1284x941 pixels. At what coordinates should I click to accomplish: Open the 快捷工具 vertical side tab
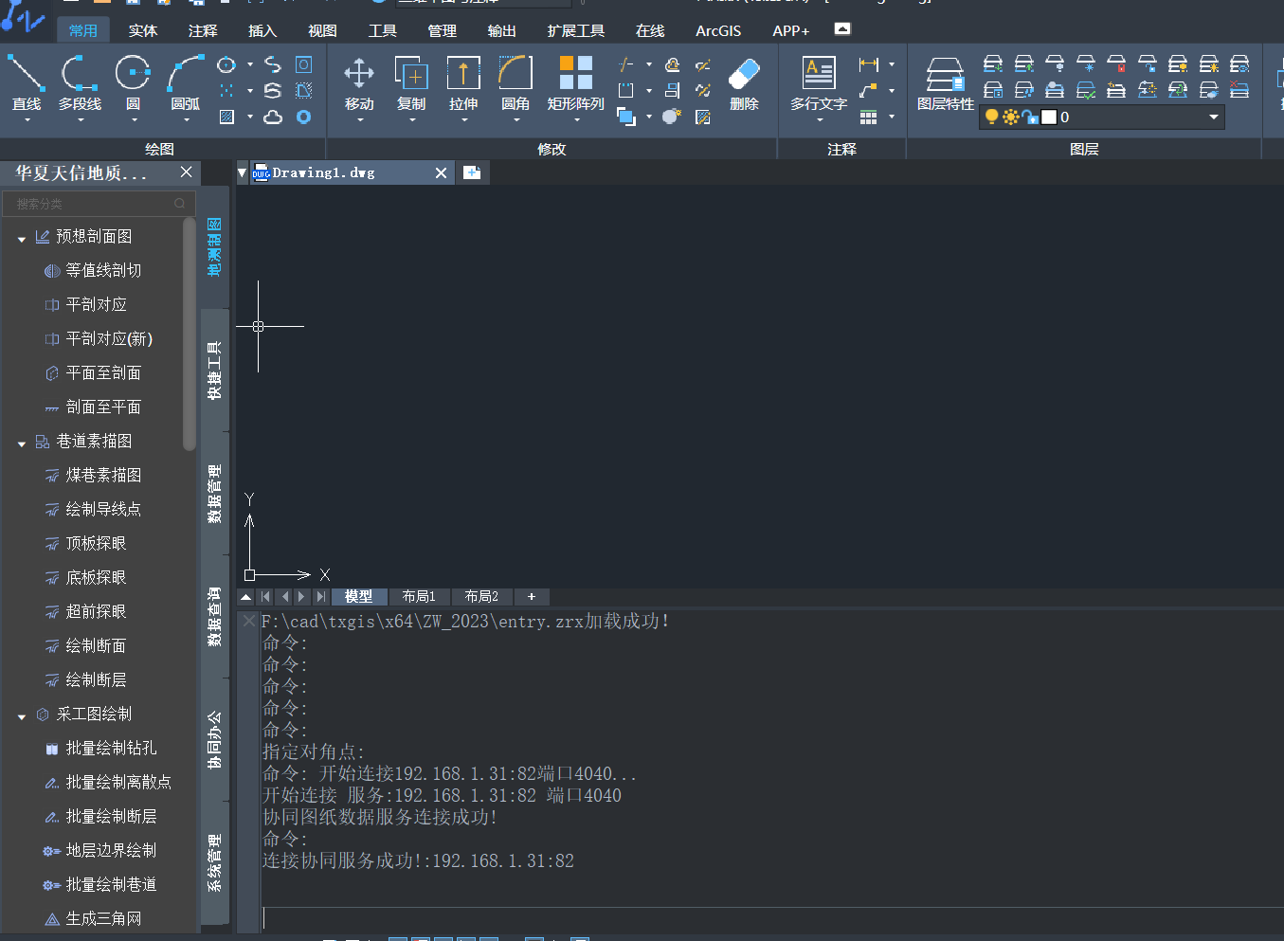pos(215,371)
